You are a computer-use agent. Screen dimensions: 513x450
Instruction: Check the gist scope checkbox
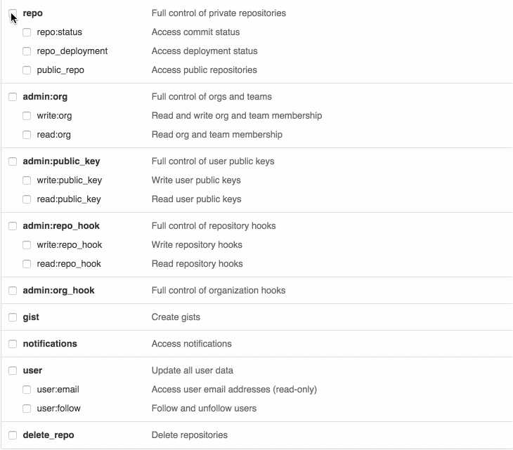click(13, 317)
